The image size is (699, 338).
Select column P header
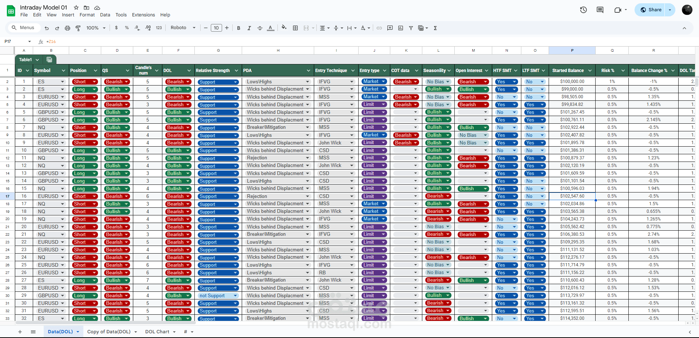572,51
